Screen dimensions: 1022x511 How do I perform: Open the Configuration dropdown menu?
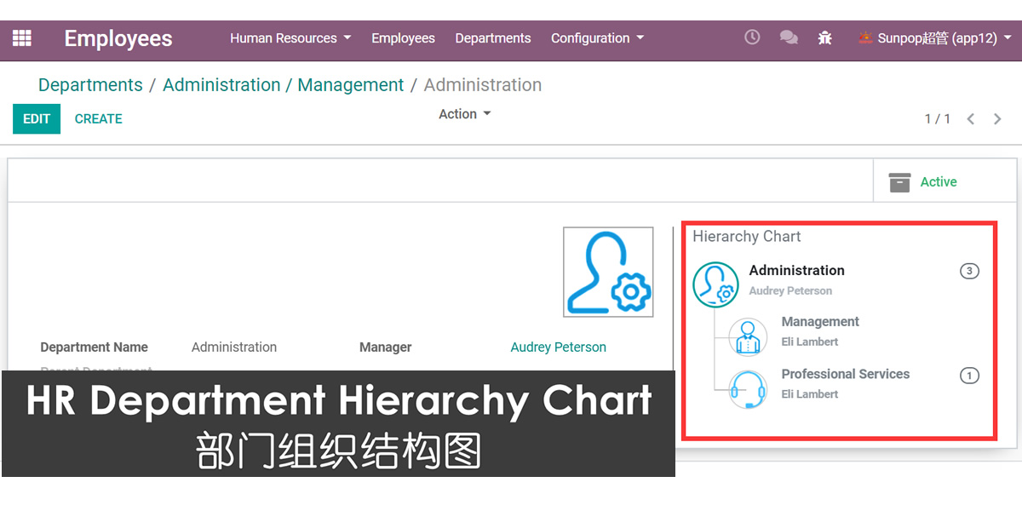(597, 38)
